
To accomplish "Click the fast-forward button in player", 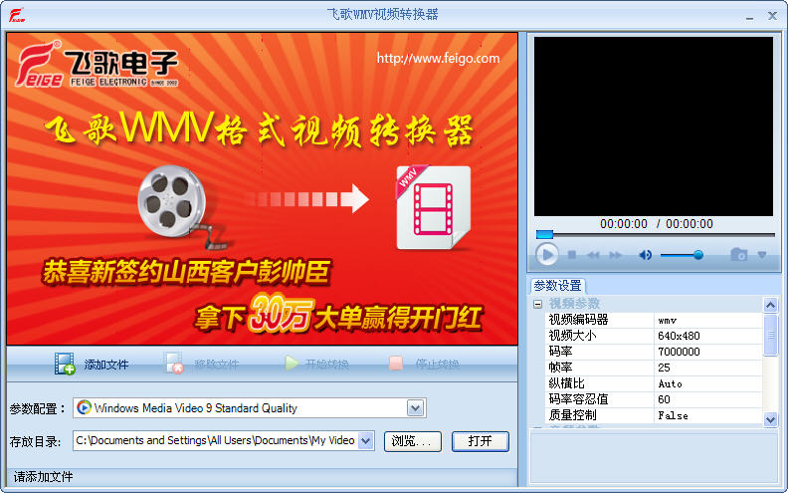I will (615, 255).
